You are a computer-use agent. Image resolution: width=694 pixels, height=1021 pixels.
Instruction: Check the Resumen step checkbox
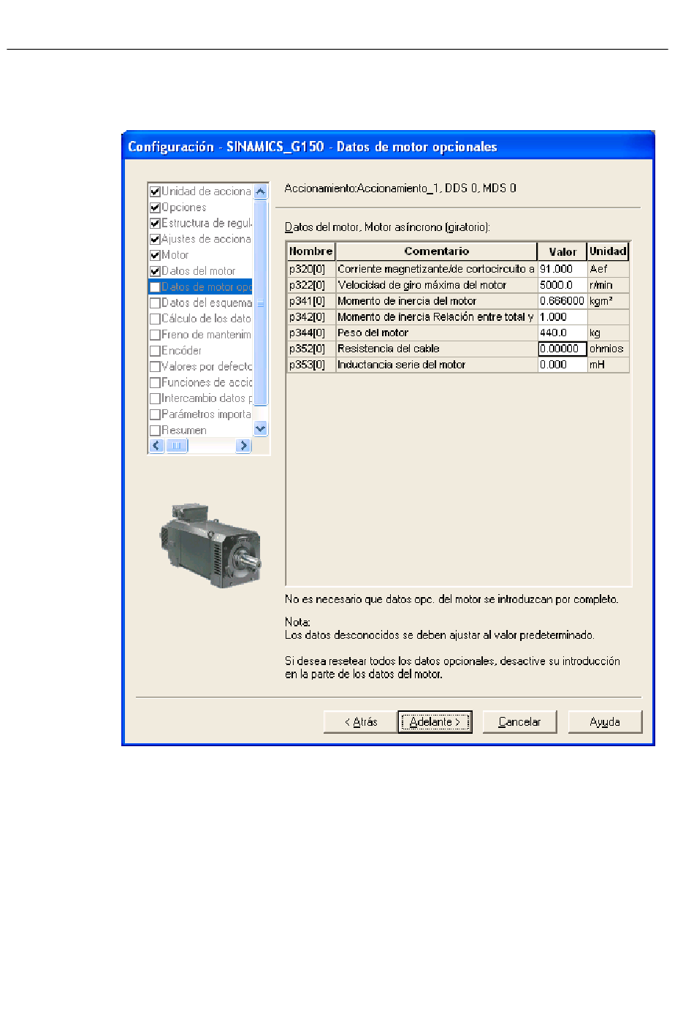coord(155,430)
